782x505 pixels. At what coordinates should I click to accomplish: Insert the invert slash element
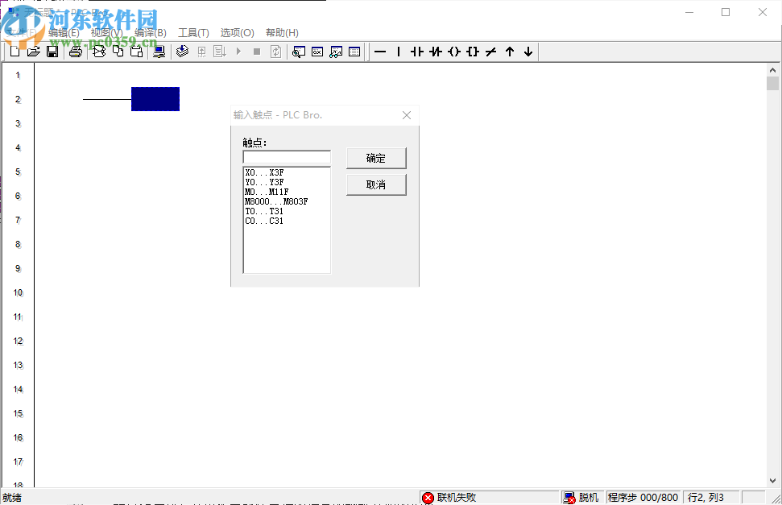tap(491, 52)
